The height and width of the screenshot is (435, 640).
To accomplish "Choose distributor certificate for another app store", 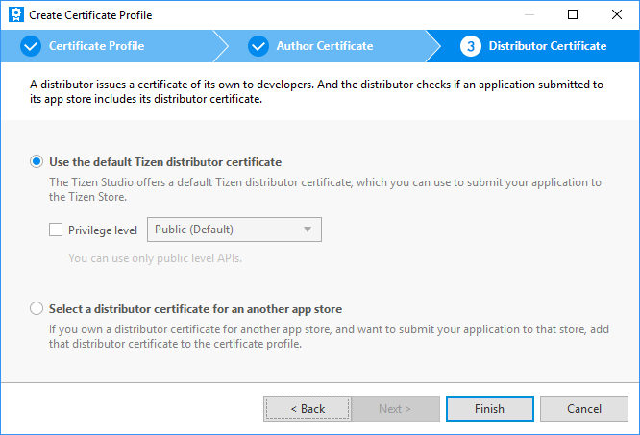I will [37, 309].
